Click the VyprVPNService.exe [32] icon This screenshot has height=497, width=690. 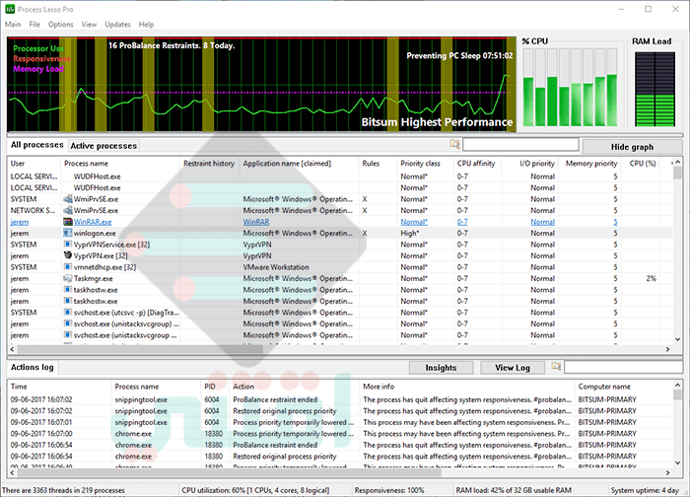(68, 245)
